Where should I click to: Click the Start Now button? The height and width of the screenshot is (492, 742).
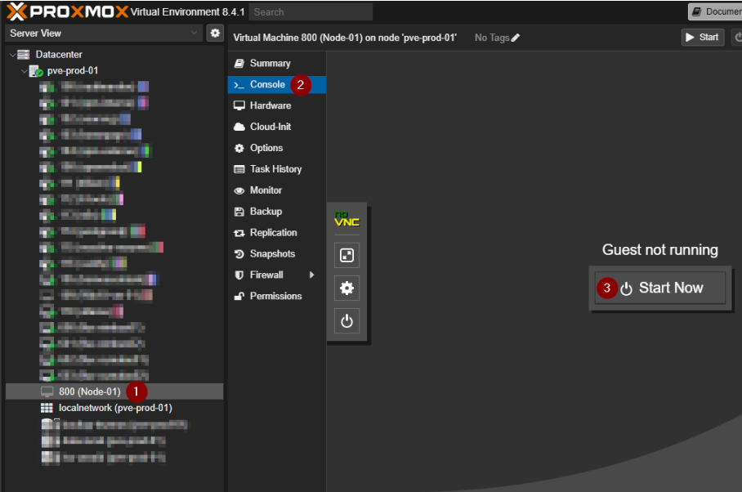pyautogui.click(x=660, y=288)
